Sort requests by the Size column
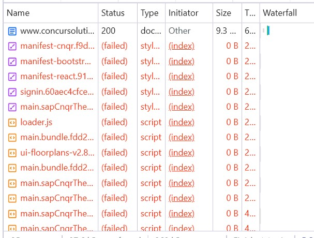314x238 pixels. point(223,12)
